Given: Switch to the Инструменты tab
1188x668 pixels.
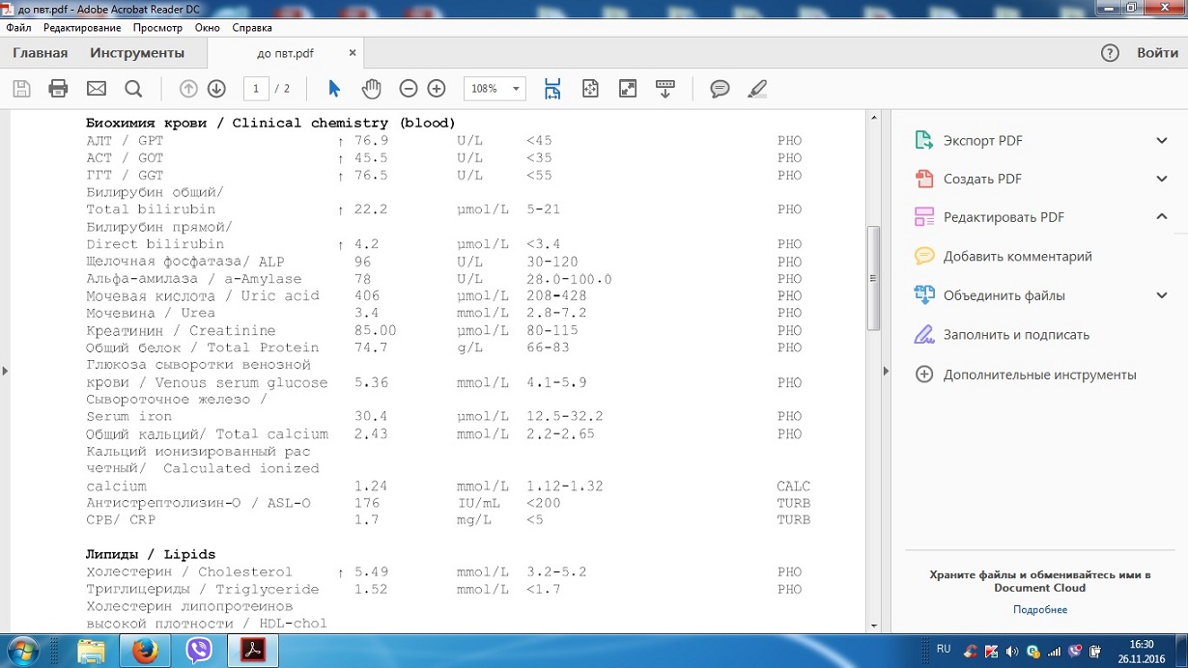Looking at the screenshot, I should 137,53.
